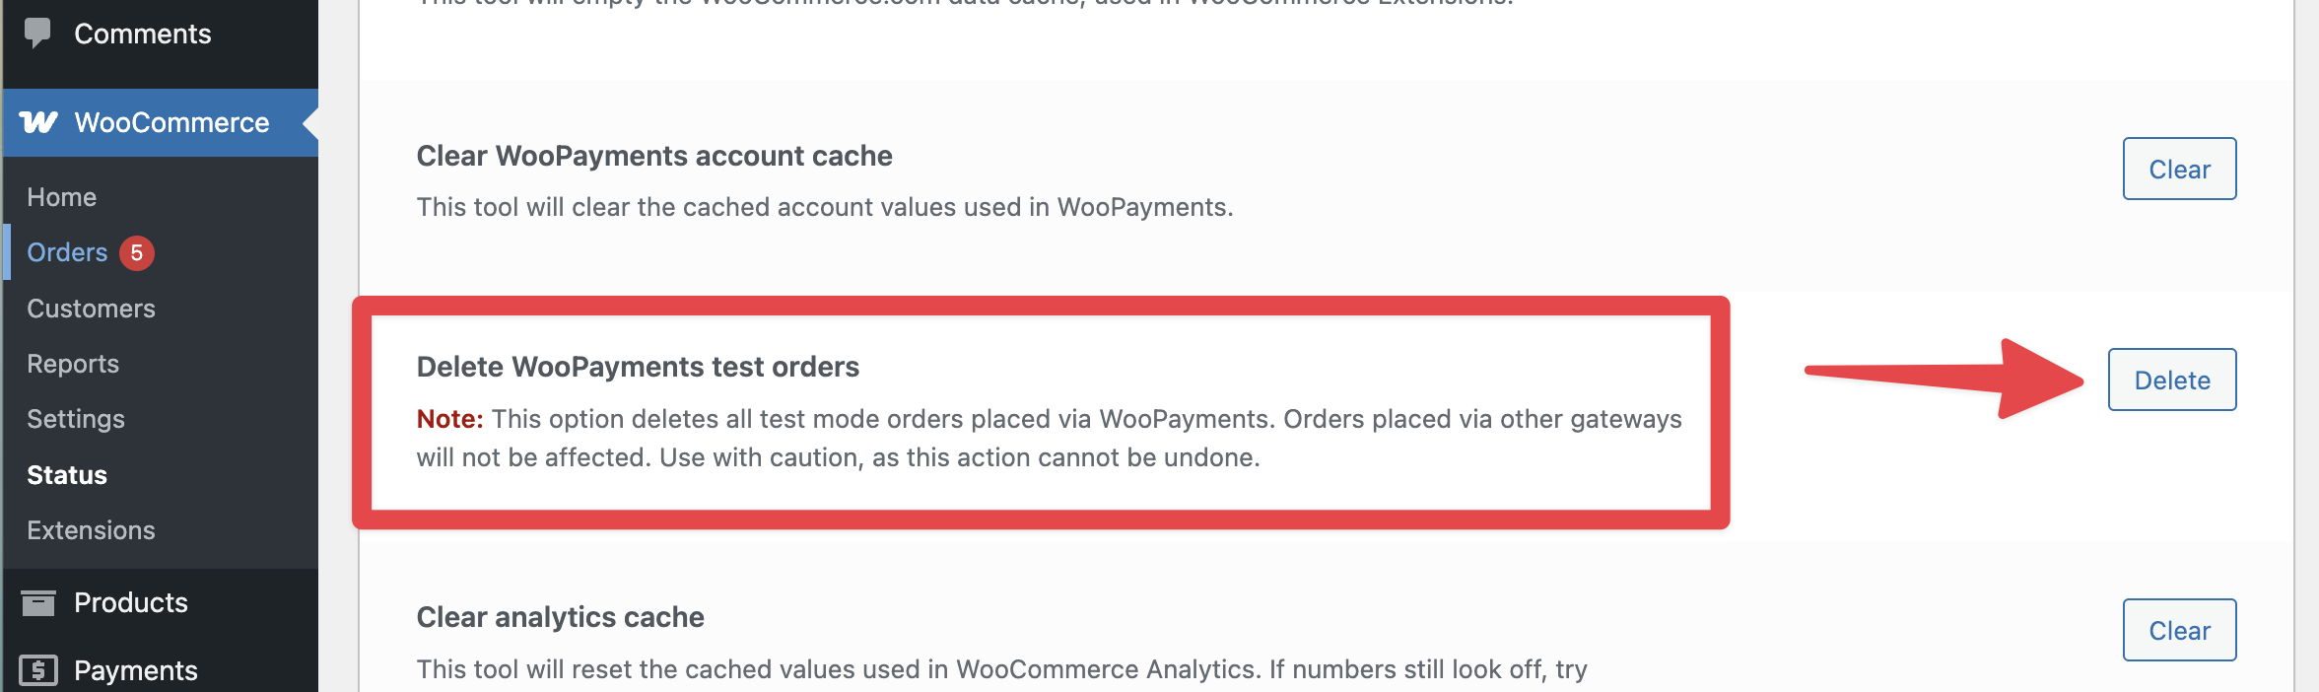Click the WooCommerce logo icon
2319x692 pixels.
click(x=38, y=122)
